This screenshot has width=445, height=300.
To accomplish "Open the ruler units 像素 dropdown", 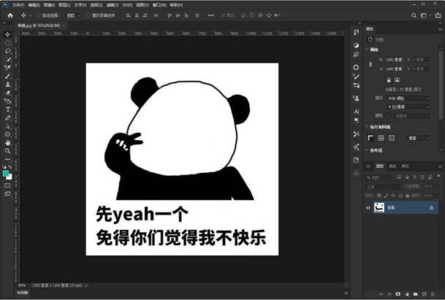I will coord(418,138).
